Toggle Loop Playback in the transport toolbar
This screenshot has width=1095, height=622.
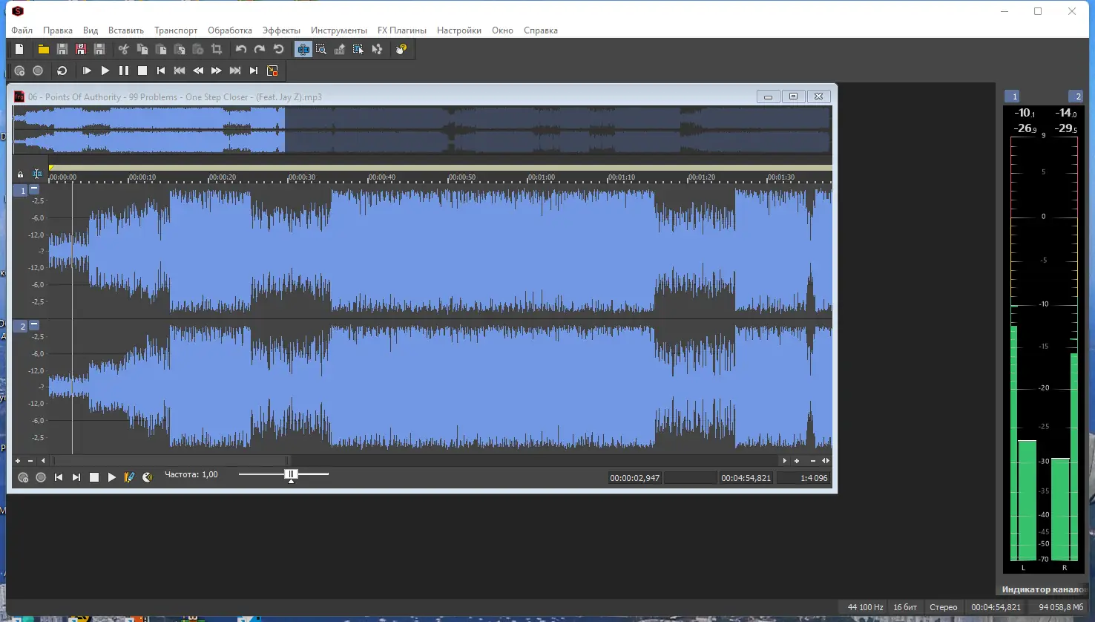tap(62, 71)
